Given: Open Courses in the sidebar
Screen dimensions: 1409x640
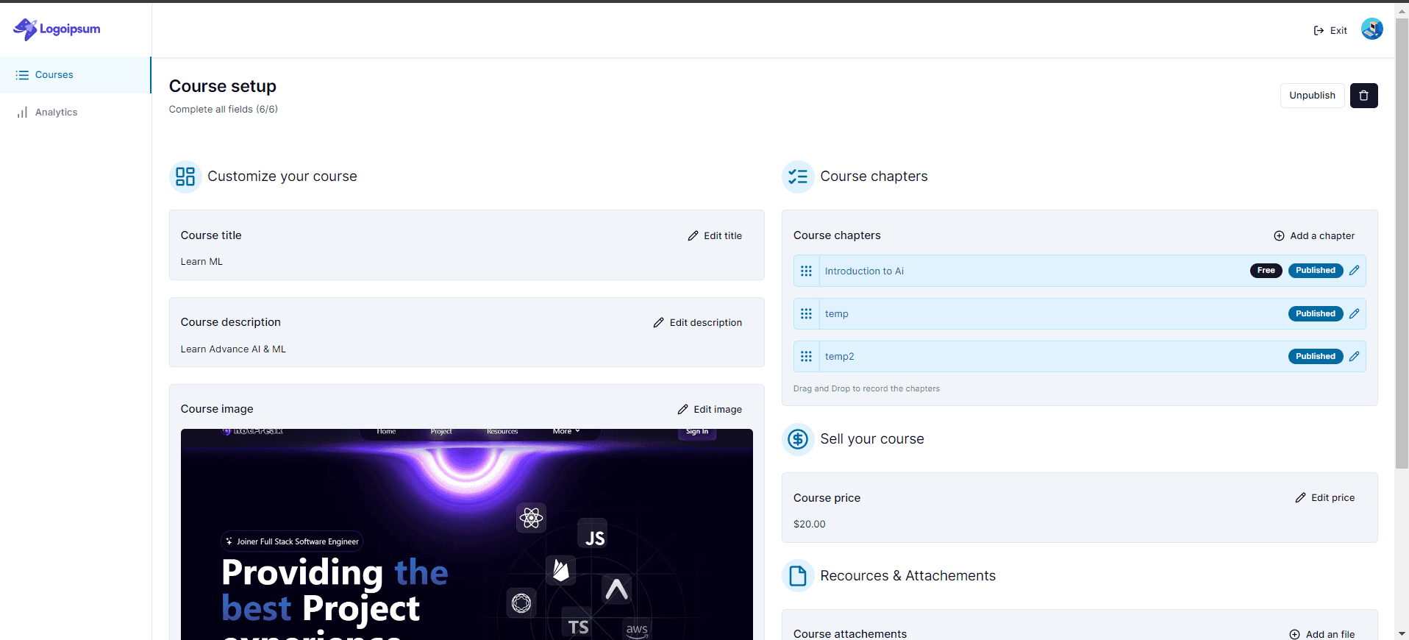Looking at the screenshot, I should (x=54, y=75).
